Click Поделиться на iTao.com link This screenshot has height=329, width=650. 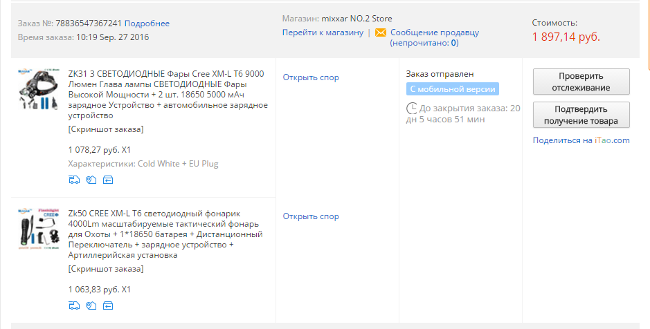point(581,140)
